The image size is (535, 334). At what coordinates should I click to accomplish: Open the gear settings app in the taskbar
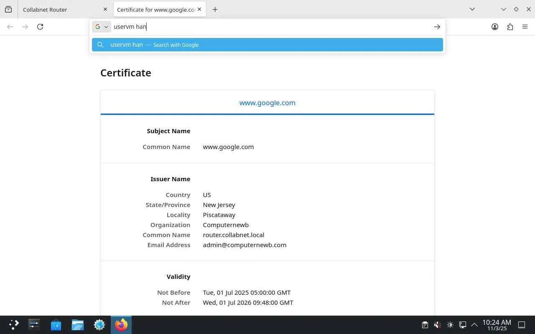click(99, 325)
